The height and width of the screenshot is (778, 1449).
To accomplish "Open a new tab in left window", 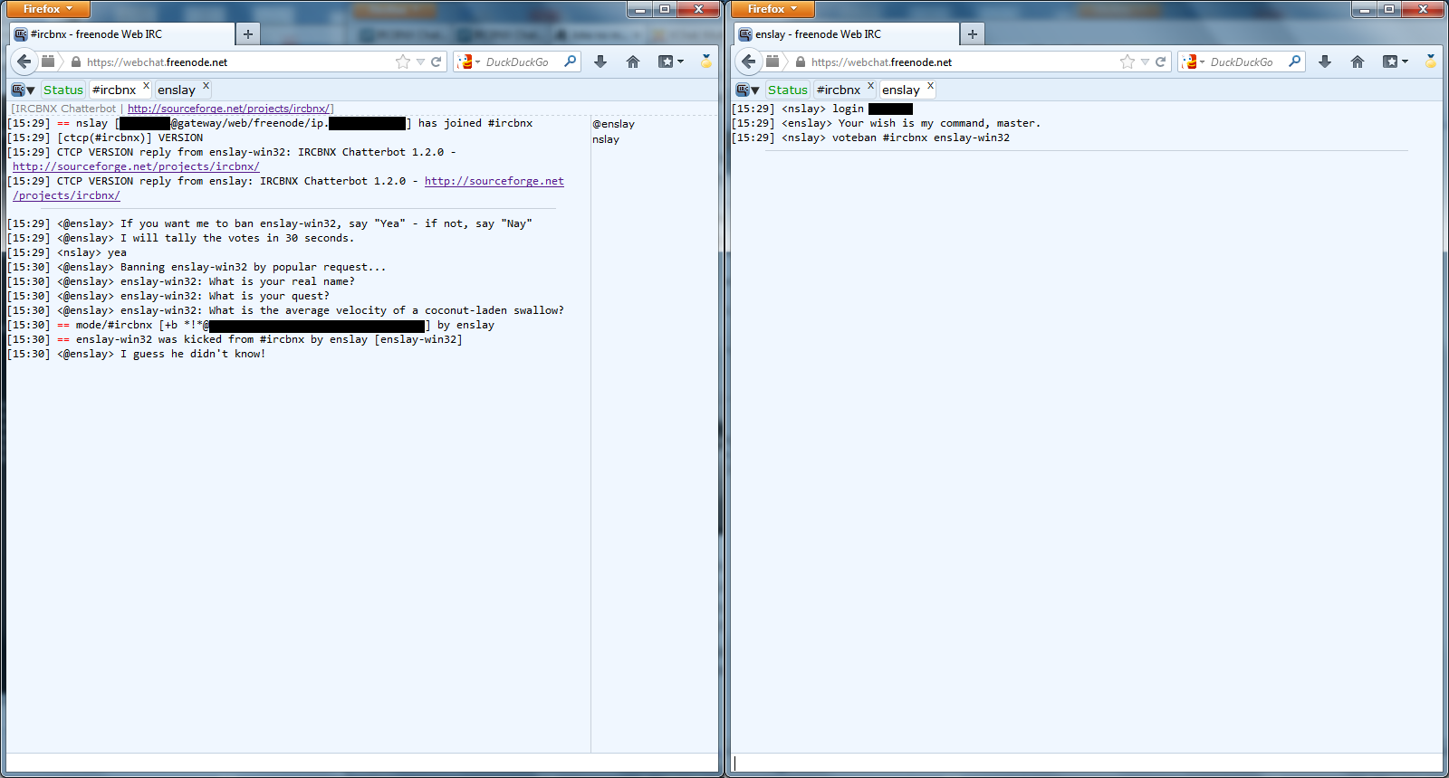I will pyautogui.click(x=247, y=34).
